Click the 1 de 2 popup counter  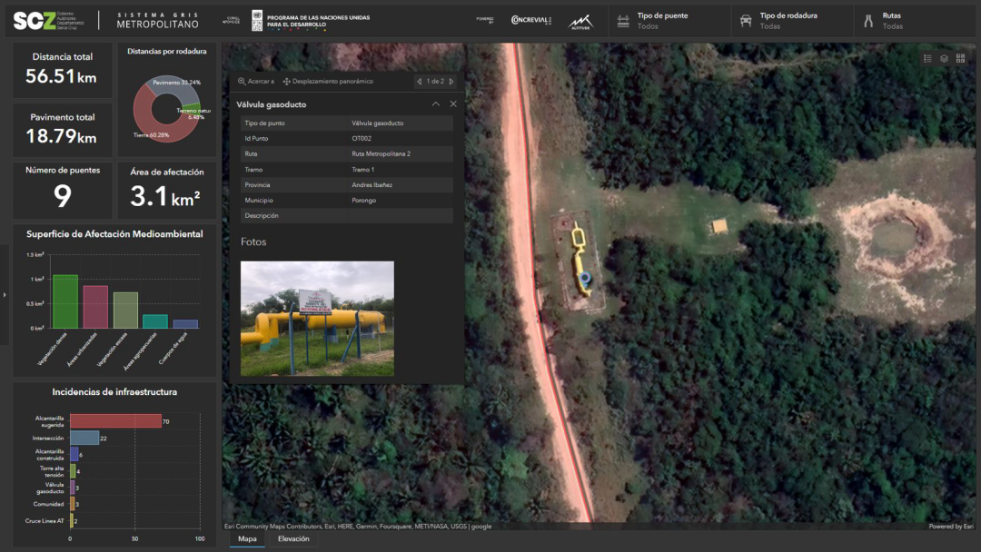[x=435, y=82]
